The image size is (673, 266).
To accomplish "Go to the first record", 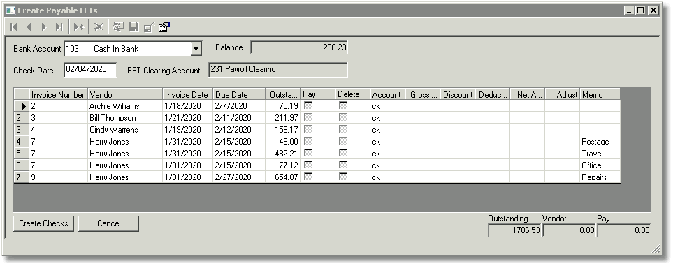I will pos(14,27).
